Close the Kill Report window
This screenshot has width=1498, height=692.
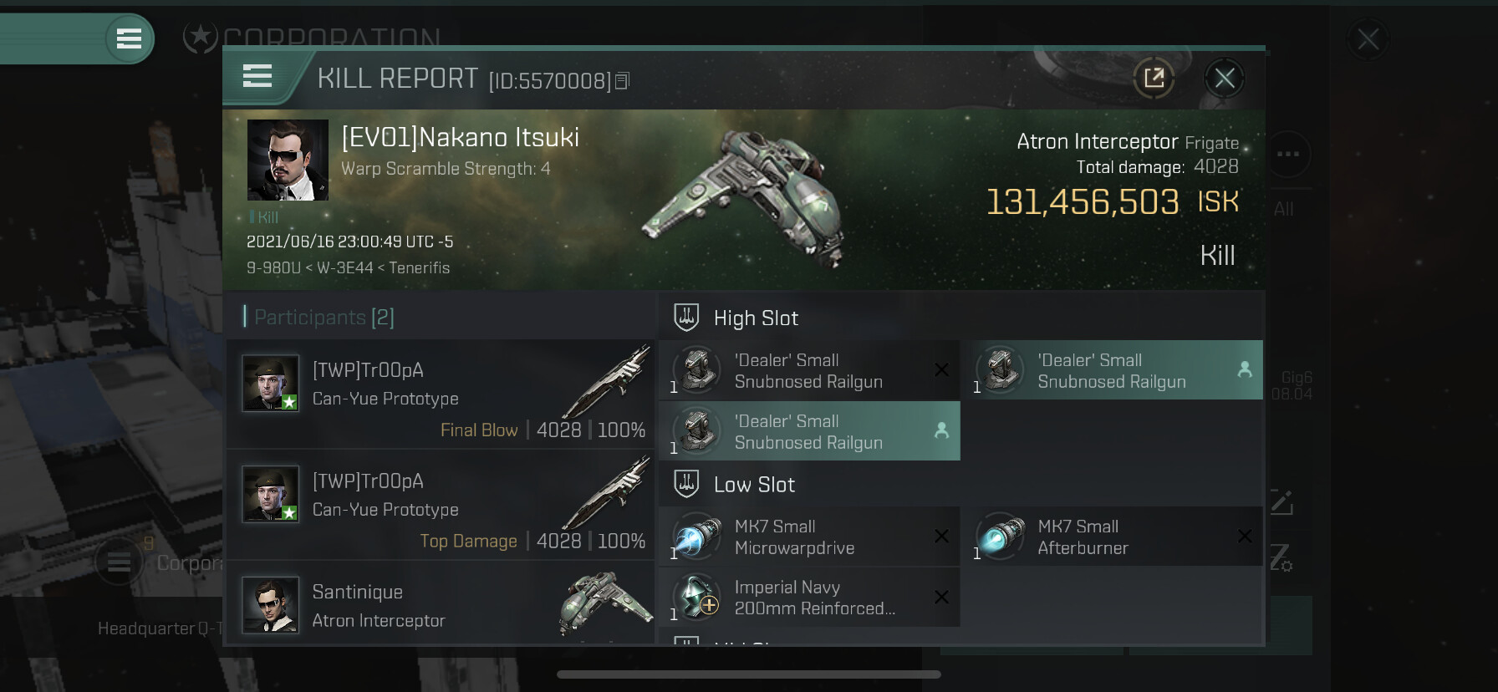[1224, 79]
